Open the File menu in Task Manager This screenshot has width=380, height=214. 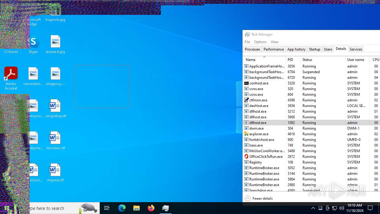(247, 42)
